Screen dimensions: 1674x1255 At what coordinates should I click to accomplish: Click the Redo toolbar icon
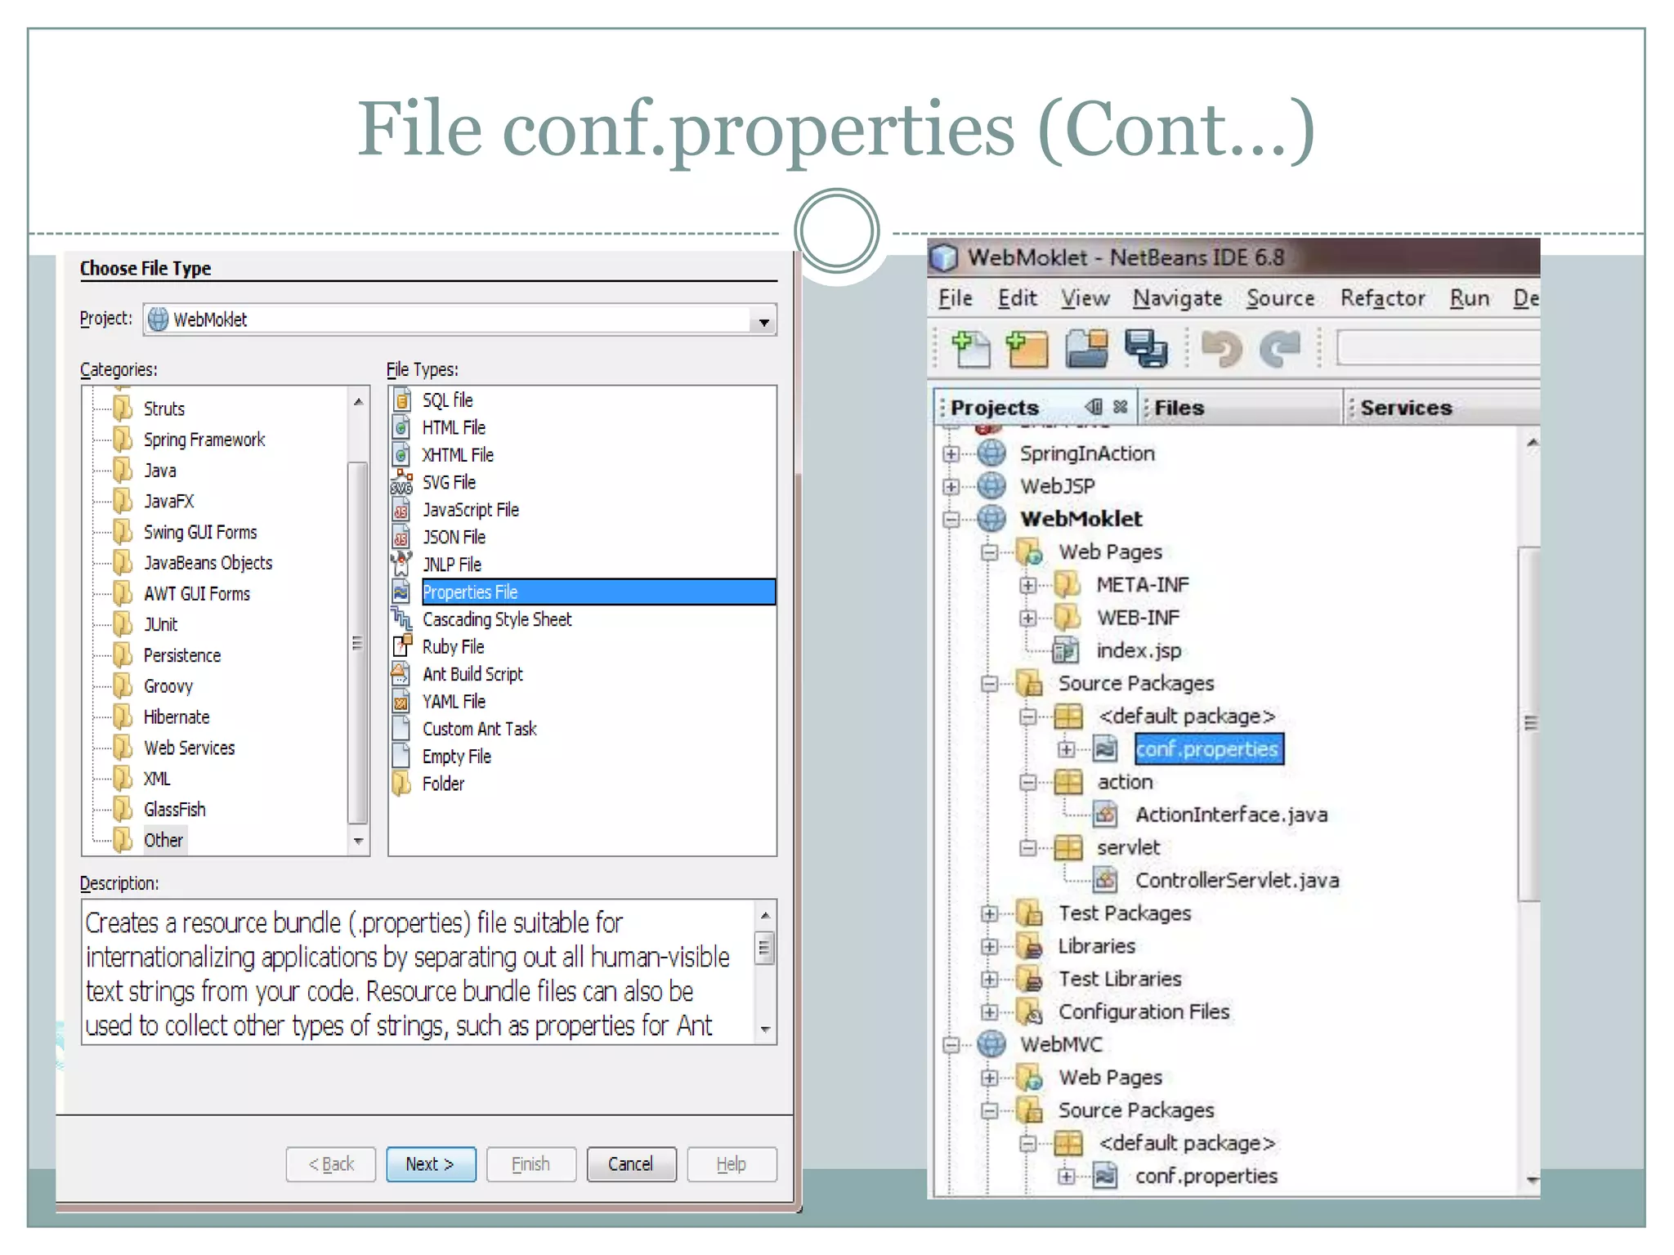1280,349
